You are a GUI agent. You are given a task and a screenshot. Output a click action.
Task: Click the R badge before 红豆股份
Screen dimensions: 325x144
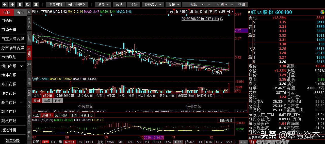point(249,12)
